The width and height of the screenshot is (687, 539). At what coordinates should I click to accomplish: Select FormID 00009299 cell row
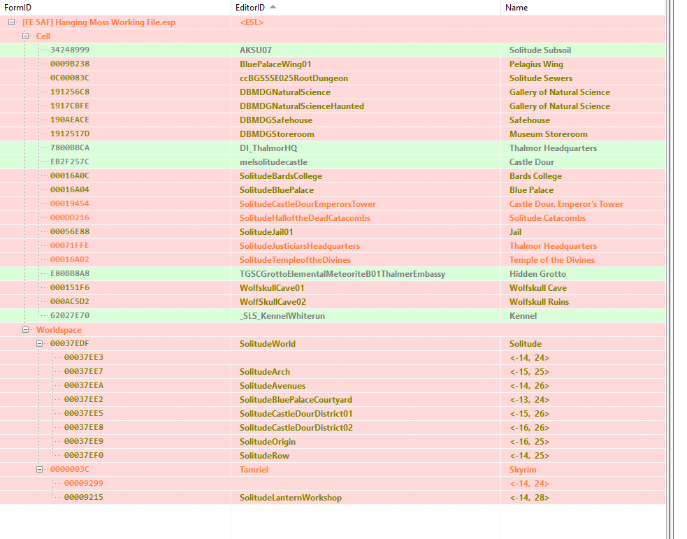[x=333, y=483]
